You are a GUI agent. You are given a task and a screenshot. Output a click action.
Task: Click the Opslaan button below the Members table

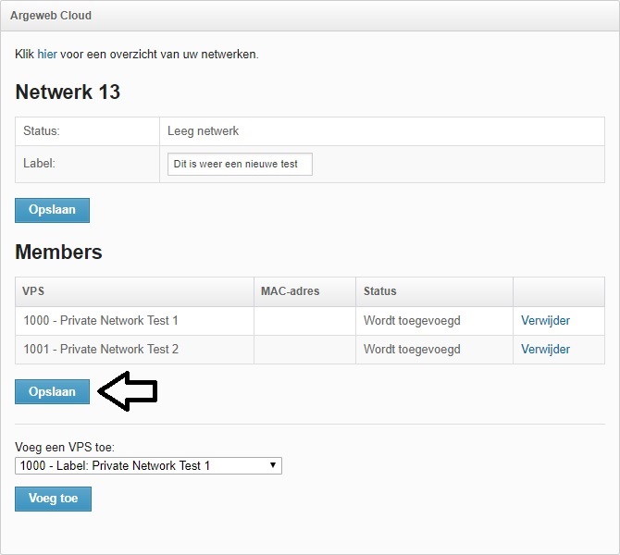(52, 392)
